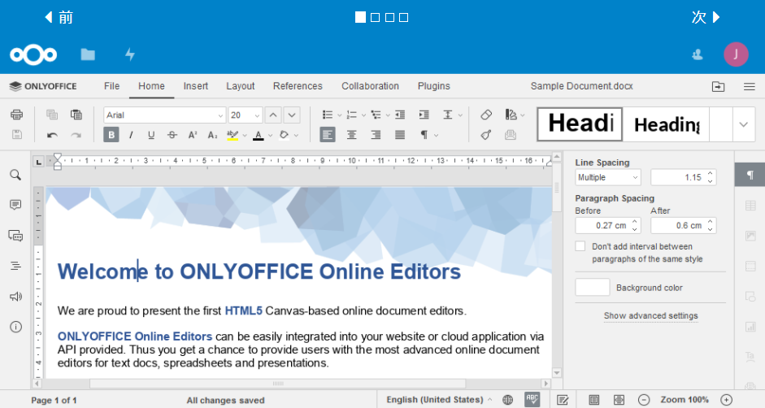
Task: Switch to the References tab
Action: tap(298, 86)
